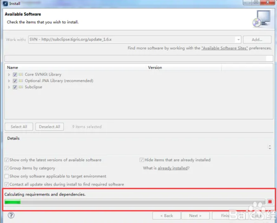Uncheck Optional JNA Library checkbox
This screenshot has width=277, height=223.
15,81
